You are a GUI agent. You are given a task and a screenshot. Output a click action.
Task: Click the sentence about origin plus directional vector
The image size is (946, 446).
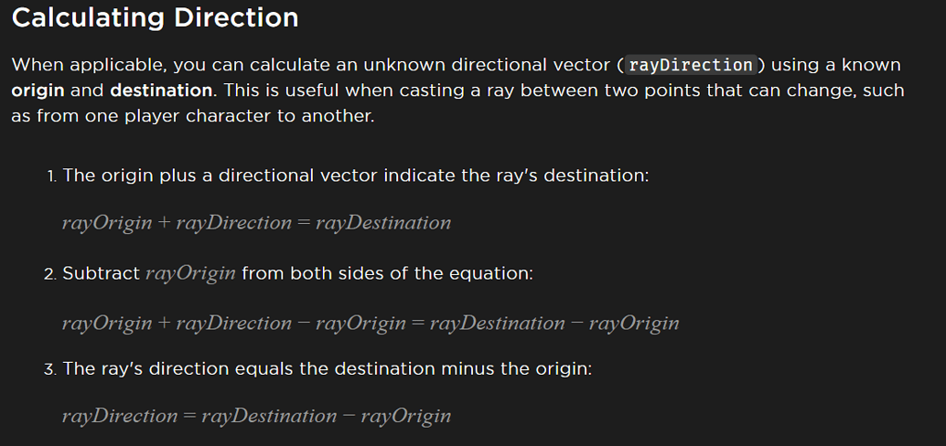356,175
